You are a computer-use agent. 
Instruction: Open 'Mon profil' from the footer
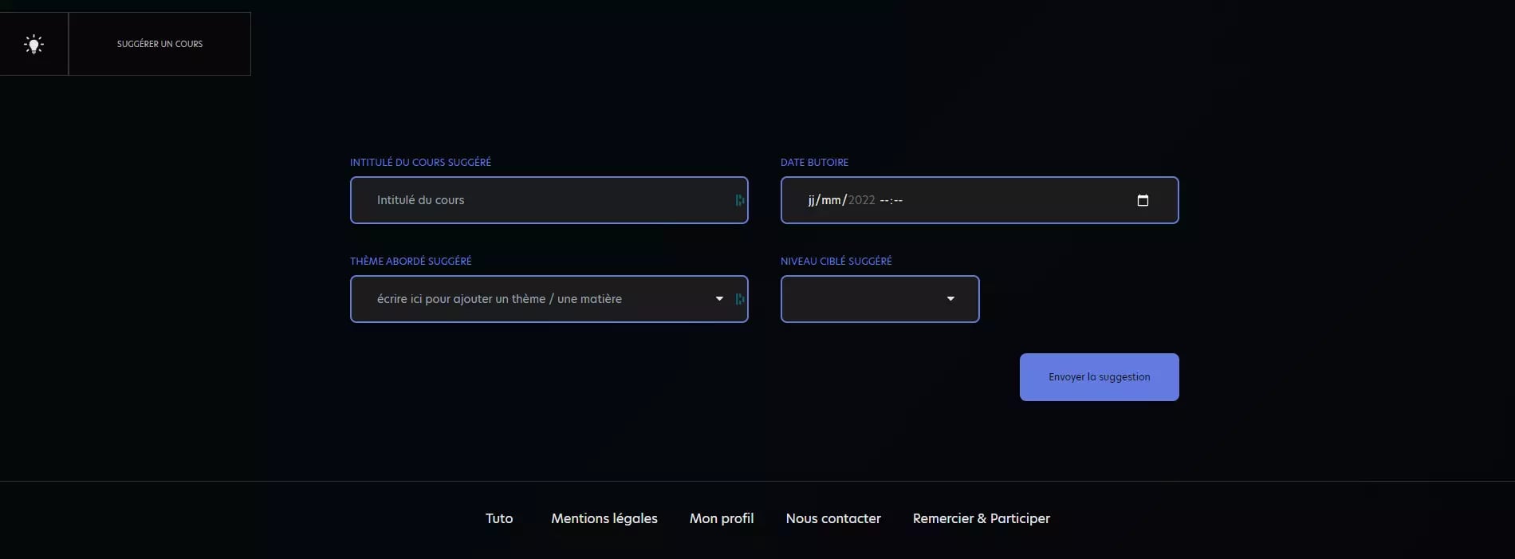[722, 518]
